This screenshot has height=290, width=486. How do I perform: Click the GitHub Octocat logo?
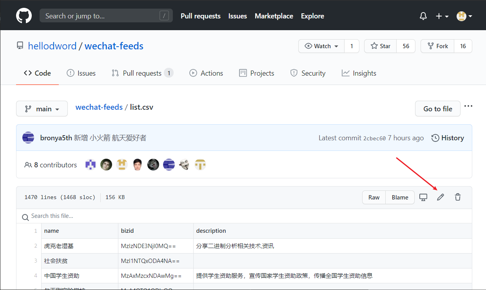24,16
